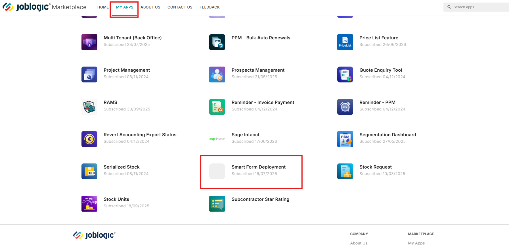This screenshot has height=249, width=509.
Task: Go to the Home menu item
Action: click(103, 7)
